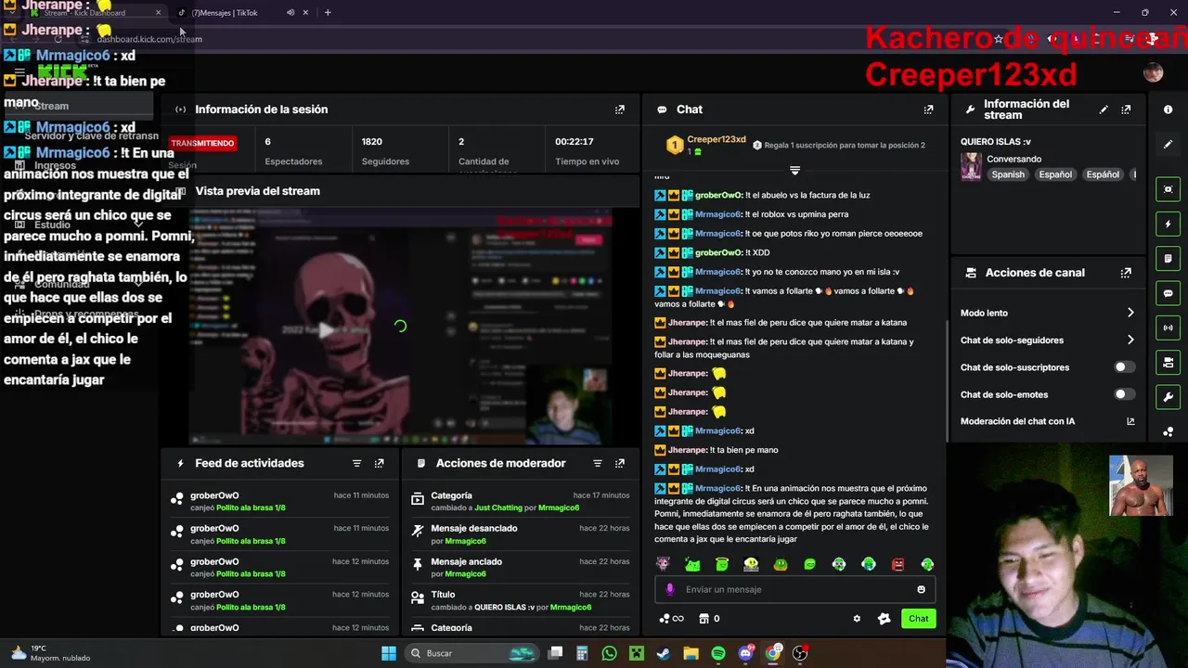
Task: Open Spotify from the taskbar
Action: click(x=718, y=653)
